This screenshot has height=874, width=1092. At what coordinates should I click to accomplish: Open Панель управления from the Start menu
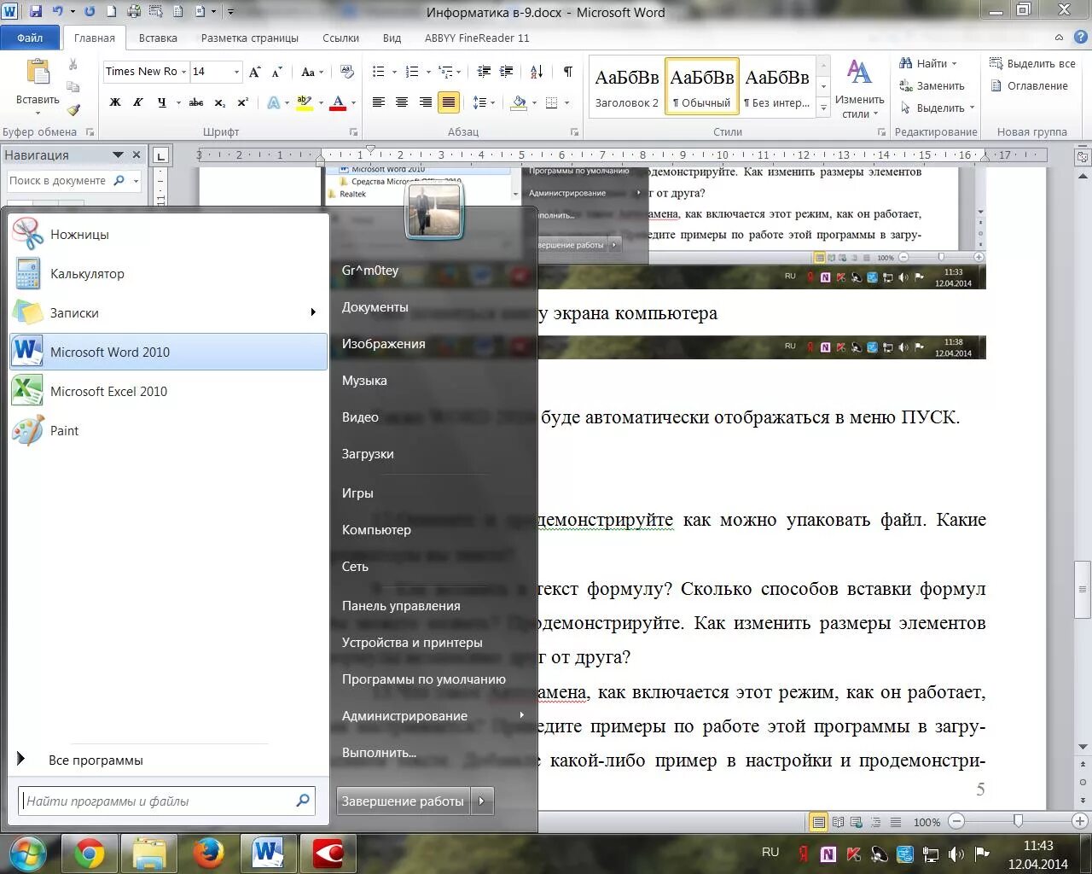[401, 605]
